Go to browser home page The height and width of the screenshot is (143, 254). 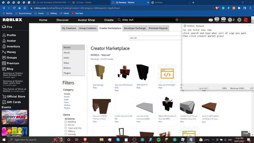[x=19, y=8]
